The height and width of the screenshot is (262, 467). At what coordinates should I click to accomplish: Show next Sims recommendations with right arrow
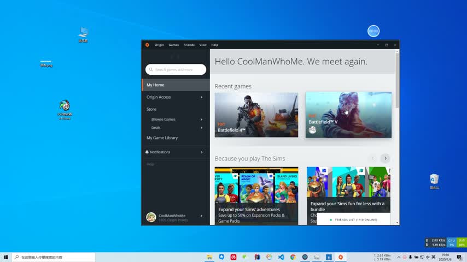[x=386, y=158]
